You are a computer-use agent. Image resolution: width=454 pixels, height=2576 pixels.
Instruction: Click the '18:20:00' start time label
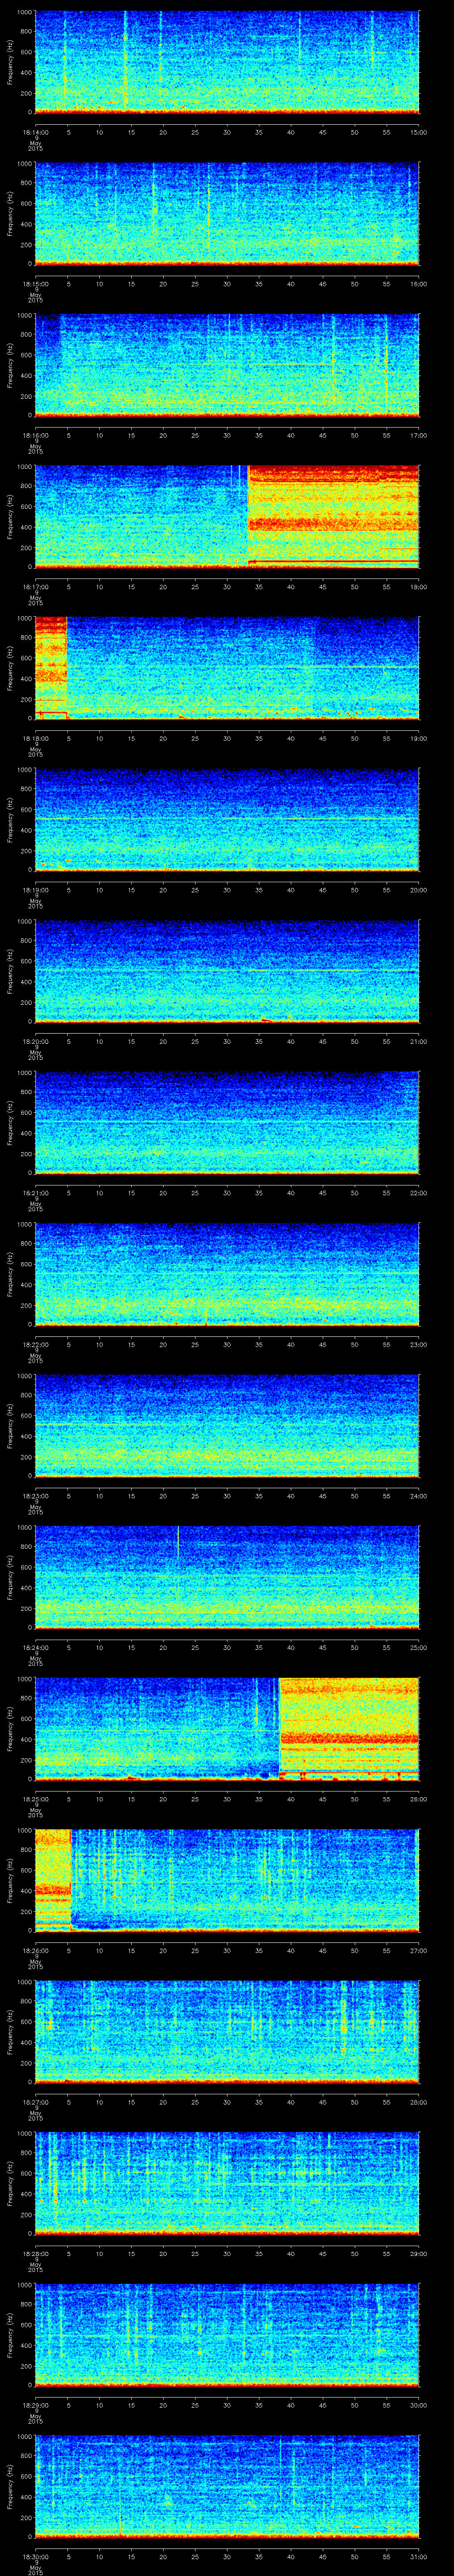[x=35, y=1041]
